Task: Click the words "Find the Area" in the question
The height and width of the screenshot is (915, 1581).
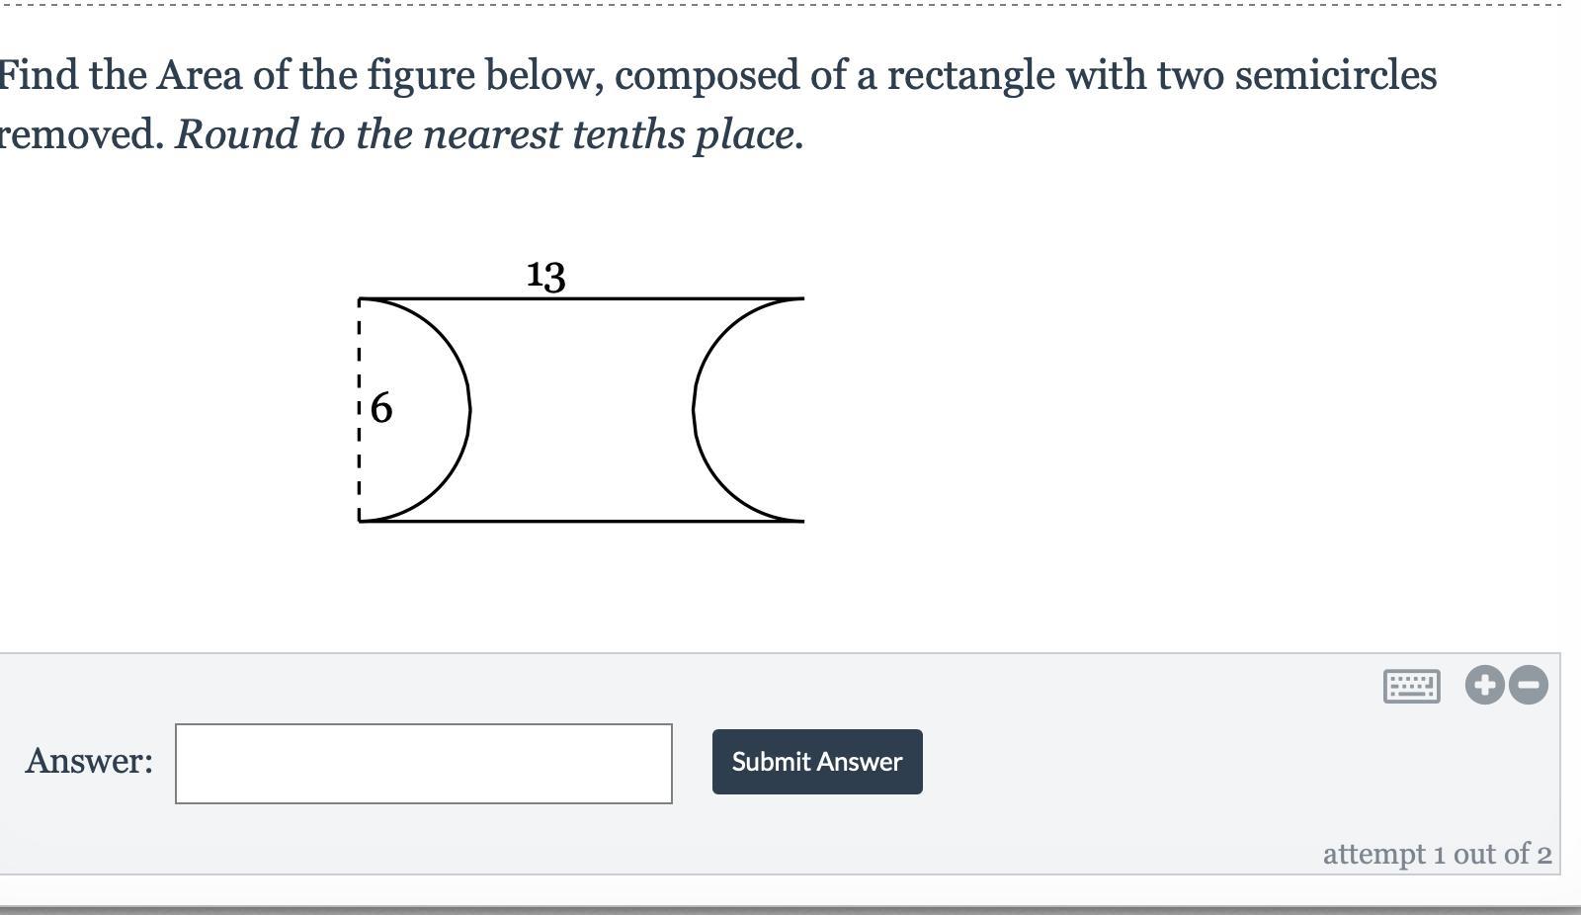Action: (x=121, y=75)
